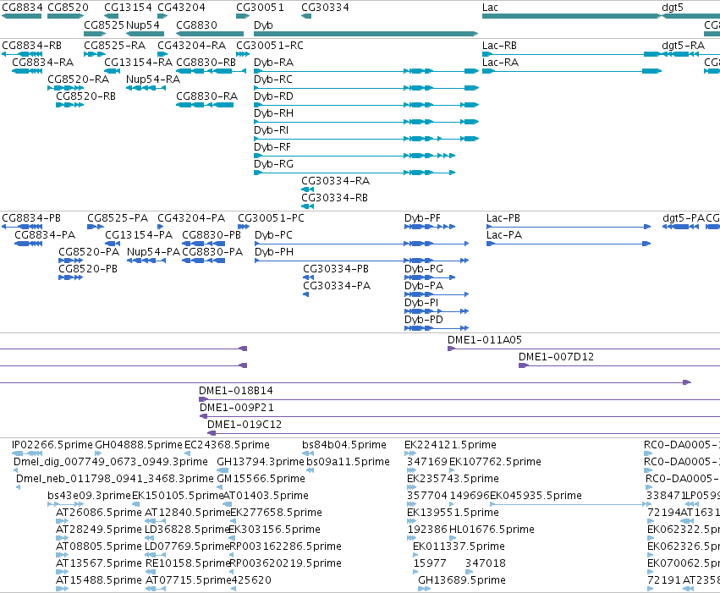Open the dgt5 gene label
The height and width of the screenshot is (593, 720).
pos(673,8)
